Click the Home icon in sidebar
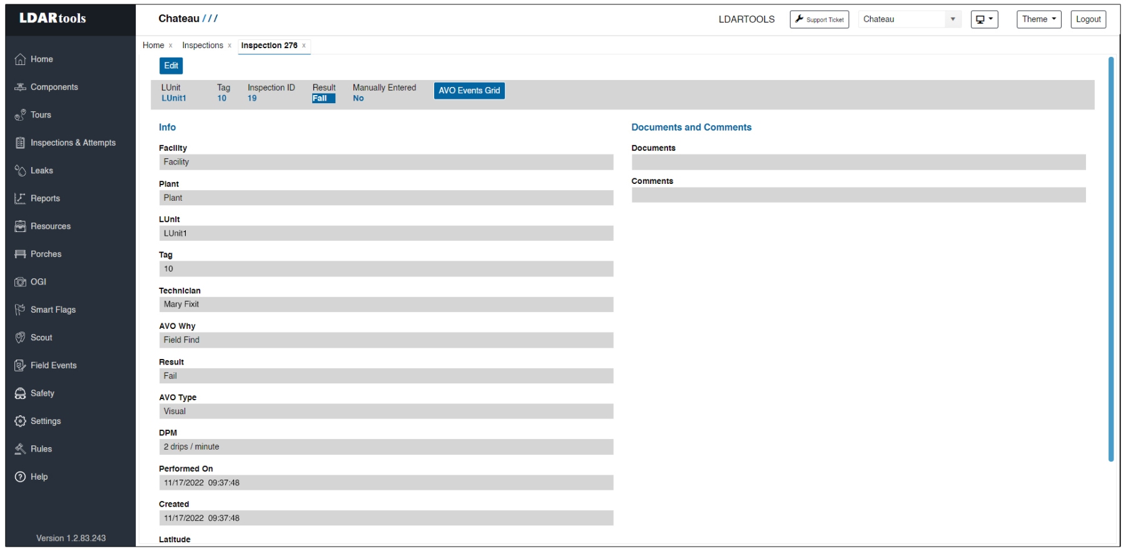1126x551 pixels. point(21,59)
